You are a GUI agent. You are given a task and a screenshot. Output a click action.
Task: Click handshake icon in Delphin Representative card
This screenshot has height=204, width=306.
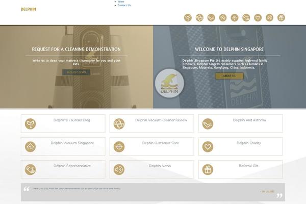[30, 169]
